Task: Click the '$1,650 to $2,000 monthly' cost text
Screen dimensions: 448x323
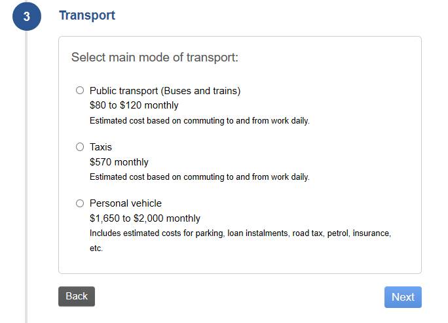Action: pyautogui.click(x=145, y=218)
